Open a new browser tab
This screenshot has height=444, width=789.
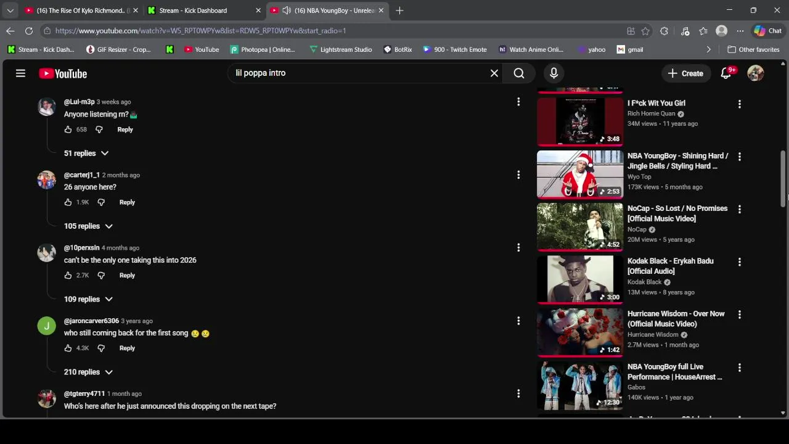tap(399, 10)
